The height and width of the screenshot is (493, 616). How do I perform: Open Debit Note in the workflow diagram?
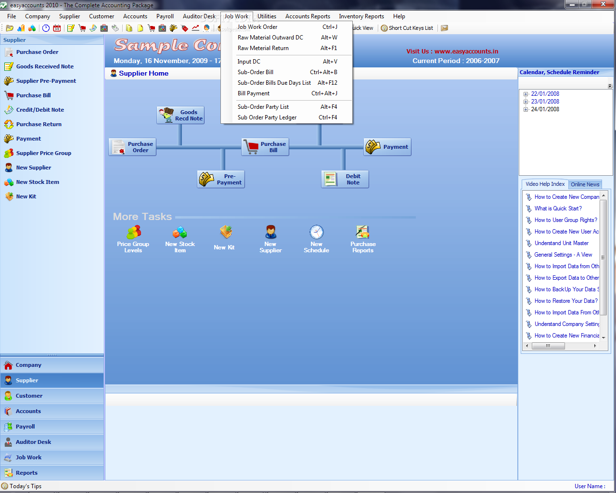[345, 179]
